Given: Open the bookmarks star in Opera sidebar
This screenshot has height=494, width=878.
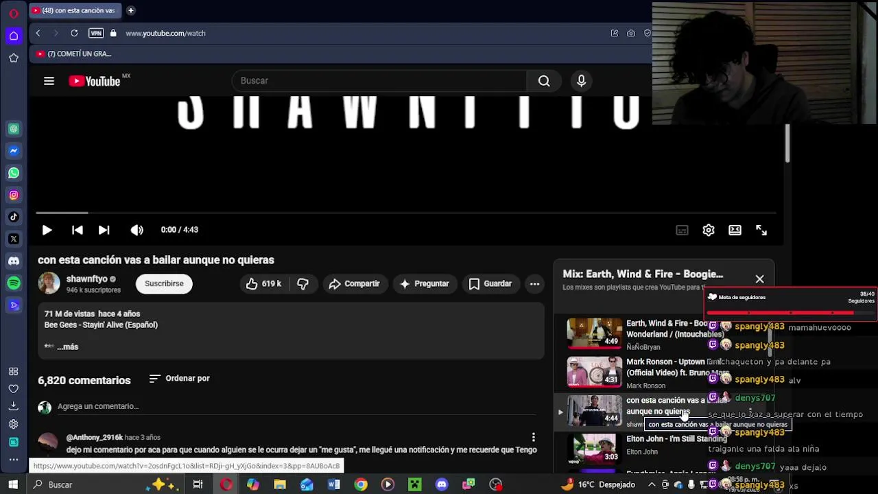Looking at the screenshot, I should coord(14,58).
